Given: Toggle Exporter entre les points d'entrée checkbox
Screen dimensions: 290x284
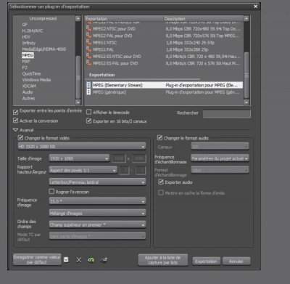Looking at the screenshot, I should coord(16,112).
